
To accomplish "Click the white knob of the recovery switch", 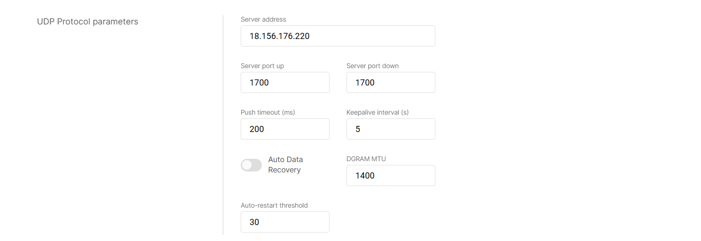I will point(247,165).
